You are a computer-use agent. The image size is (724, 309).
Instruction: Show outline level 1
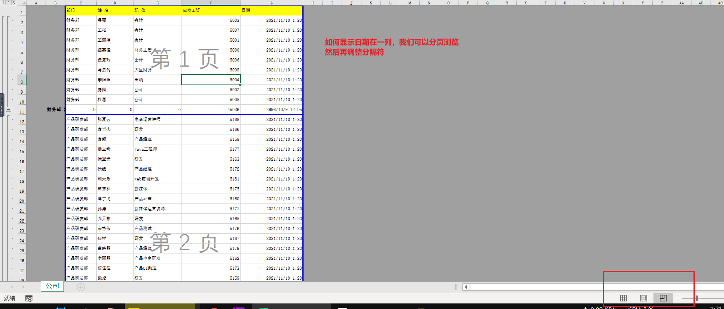coord(3,3)
